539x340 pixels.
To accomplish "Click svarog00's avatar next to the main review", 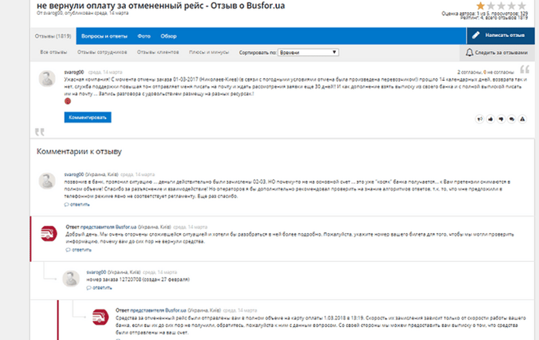I will point(47,79).
